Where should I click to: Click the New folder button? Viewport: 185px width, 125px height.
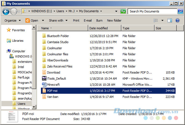[x=114, y=20]
